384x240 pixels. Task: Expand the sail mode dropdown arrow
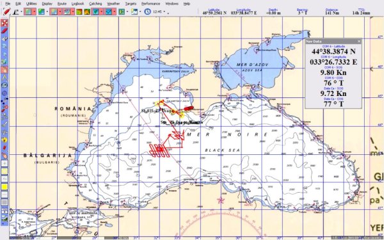point(21,12)
